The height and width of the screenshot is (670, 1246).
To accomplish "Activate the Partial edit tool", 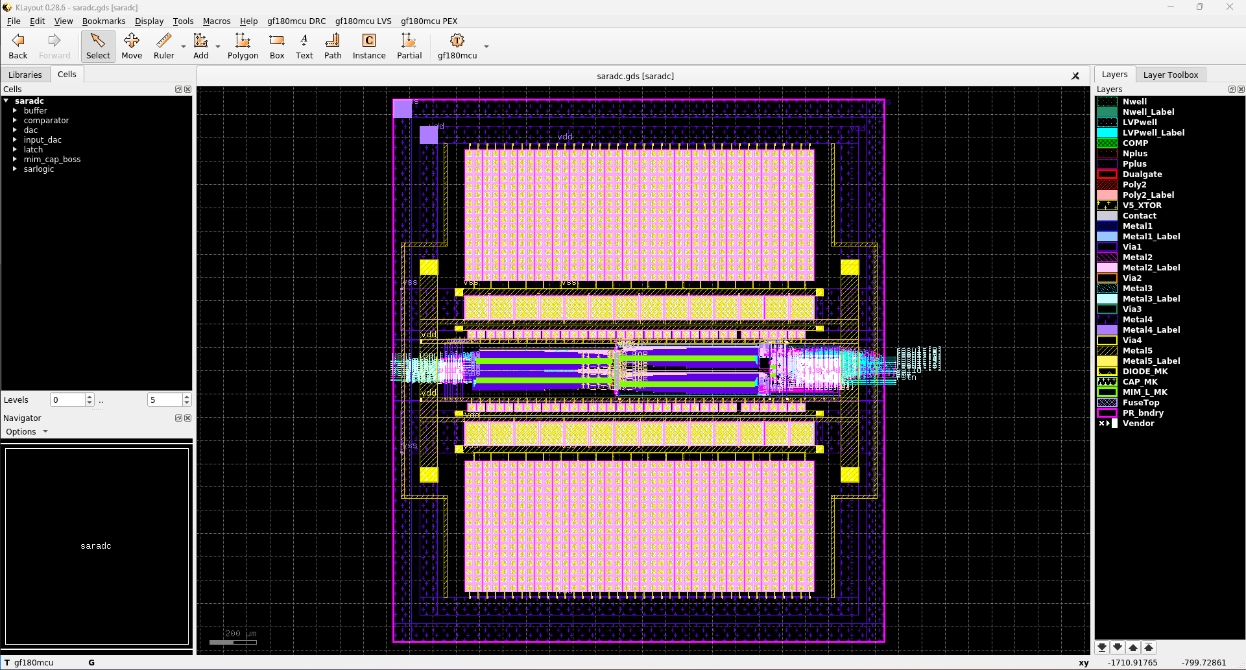I will [x=409, y=46].
